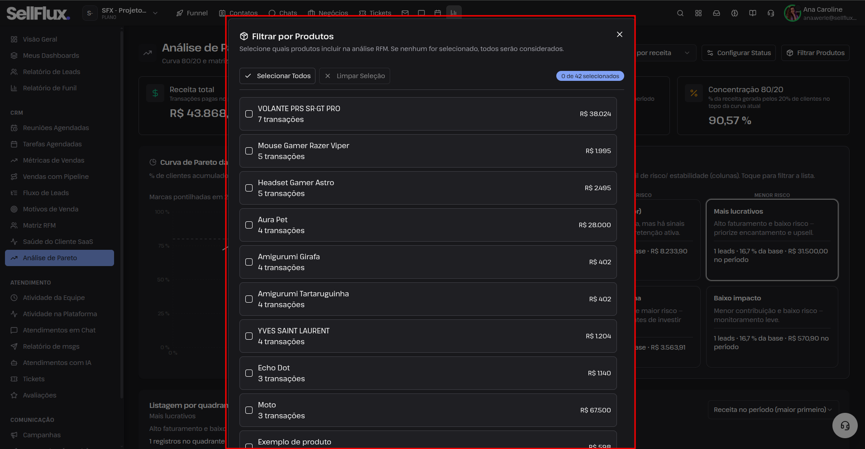
Task: Open Meus Dashboards
Action: coord(59,56)
